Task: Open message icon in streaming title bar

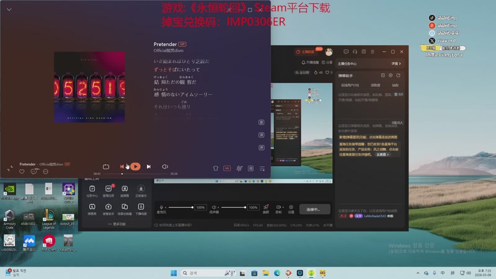Action: (x=346, y=51)
